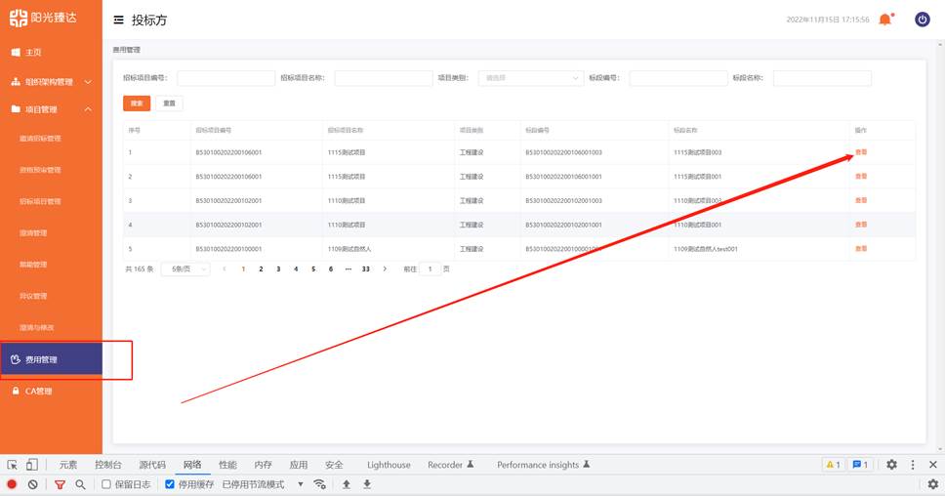Select cell B53010020220010600 1003 in 标段编号 column

563,152
